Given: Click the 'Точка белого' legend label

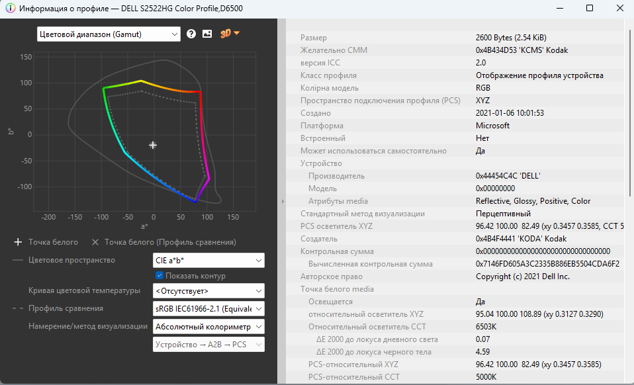Looking at the screenshot, I should (x=53, y=242).
